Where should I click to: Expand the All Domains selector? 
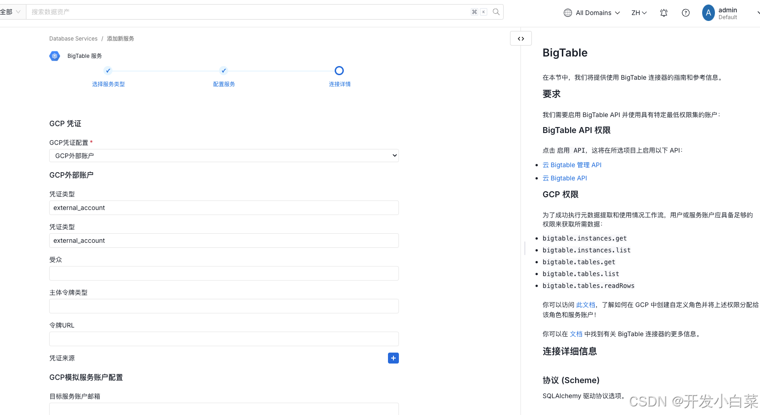(x=592, y=13)
